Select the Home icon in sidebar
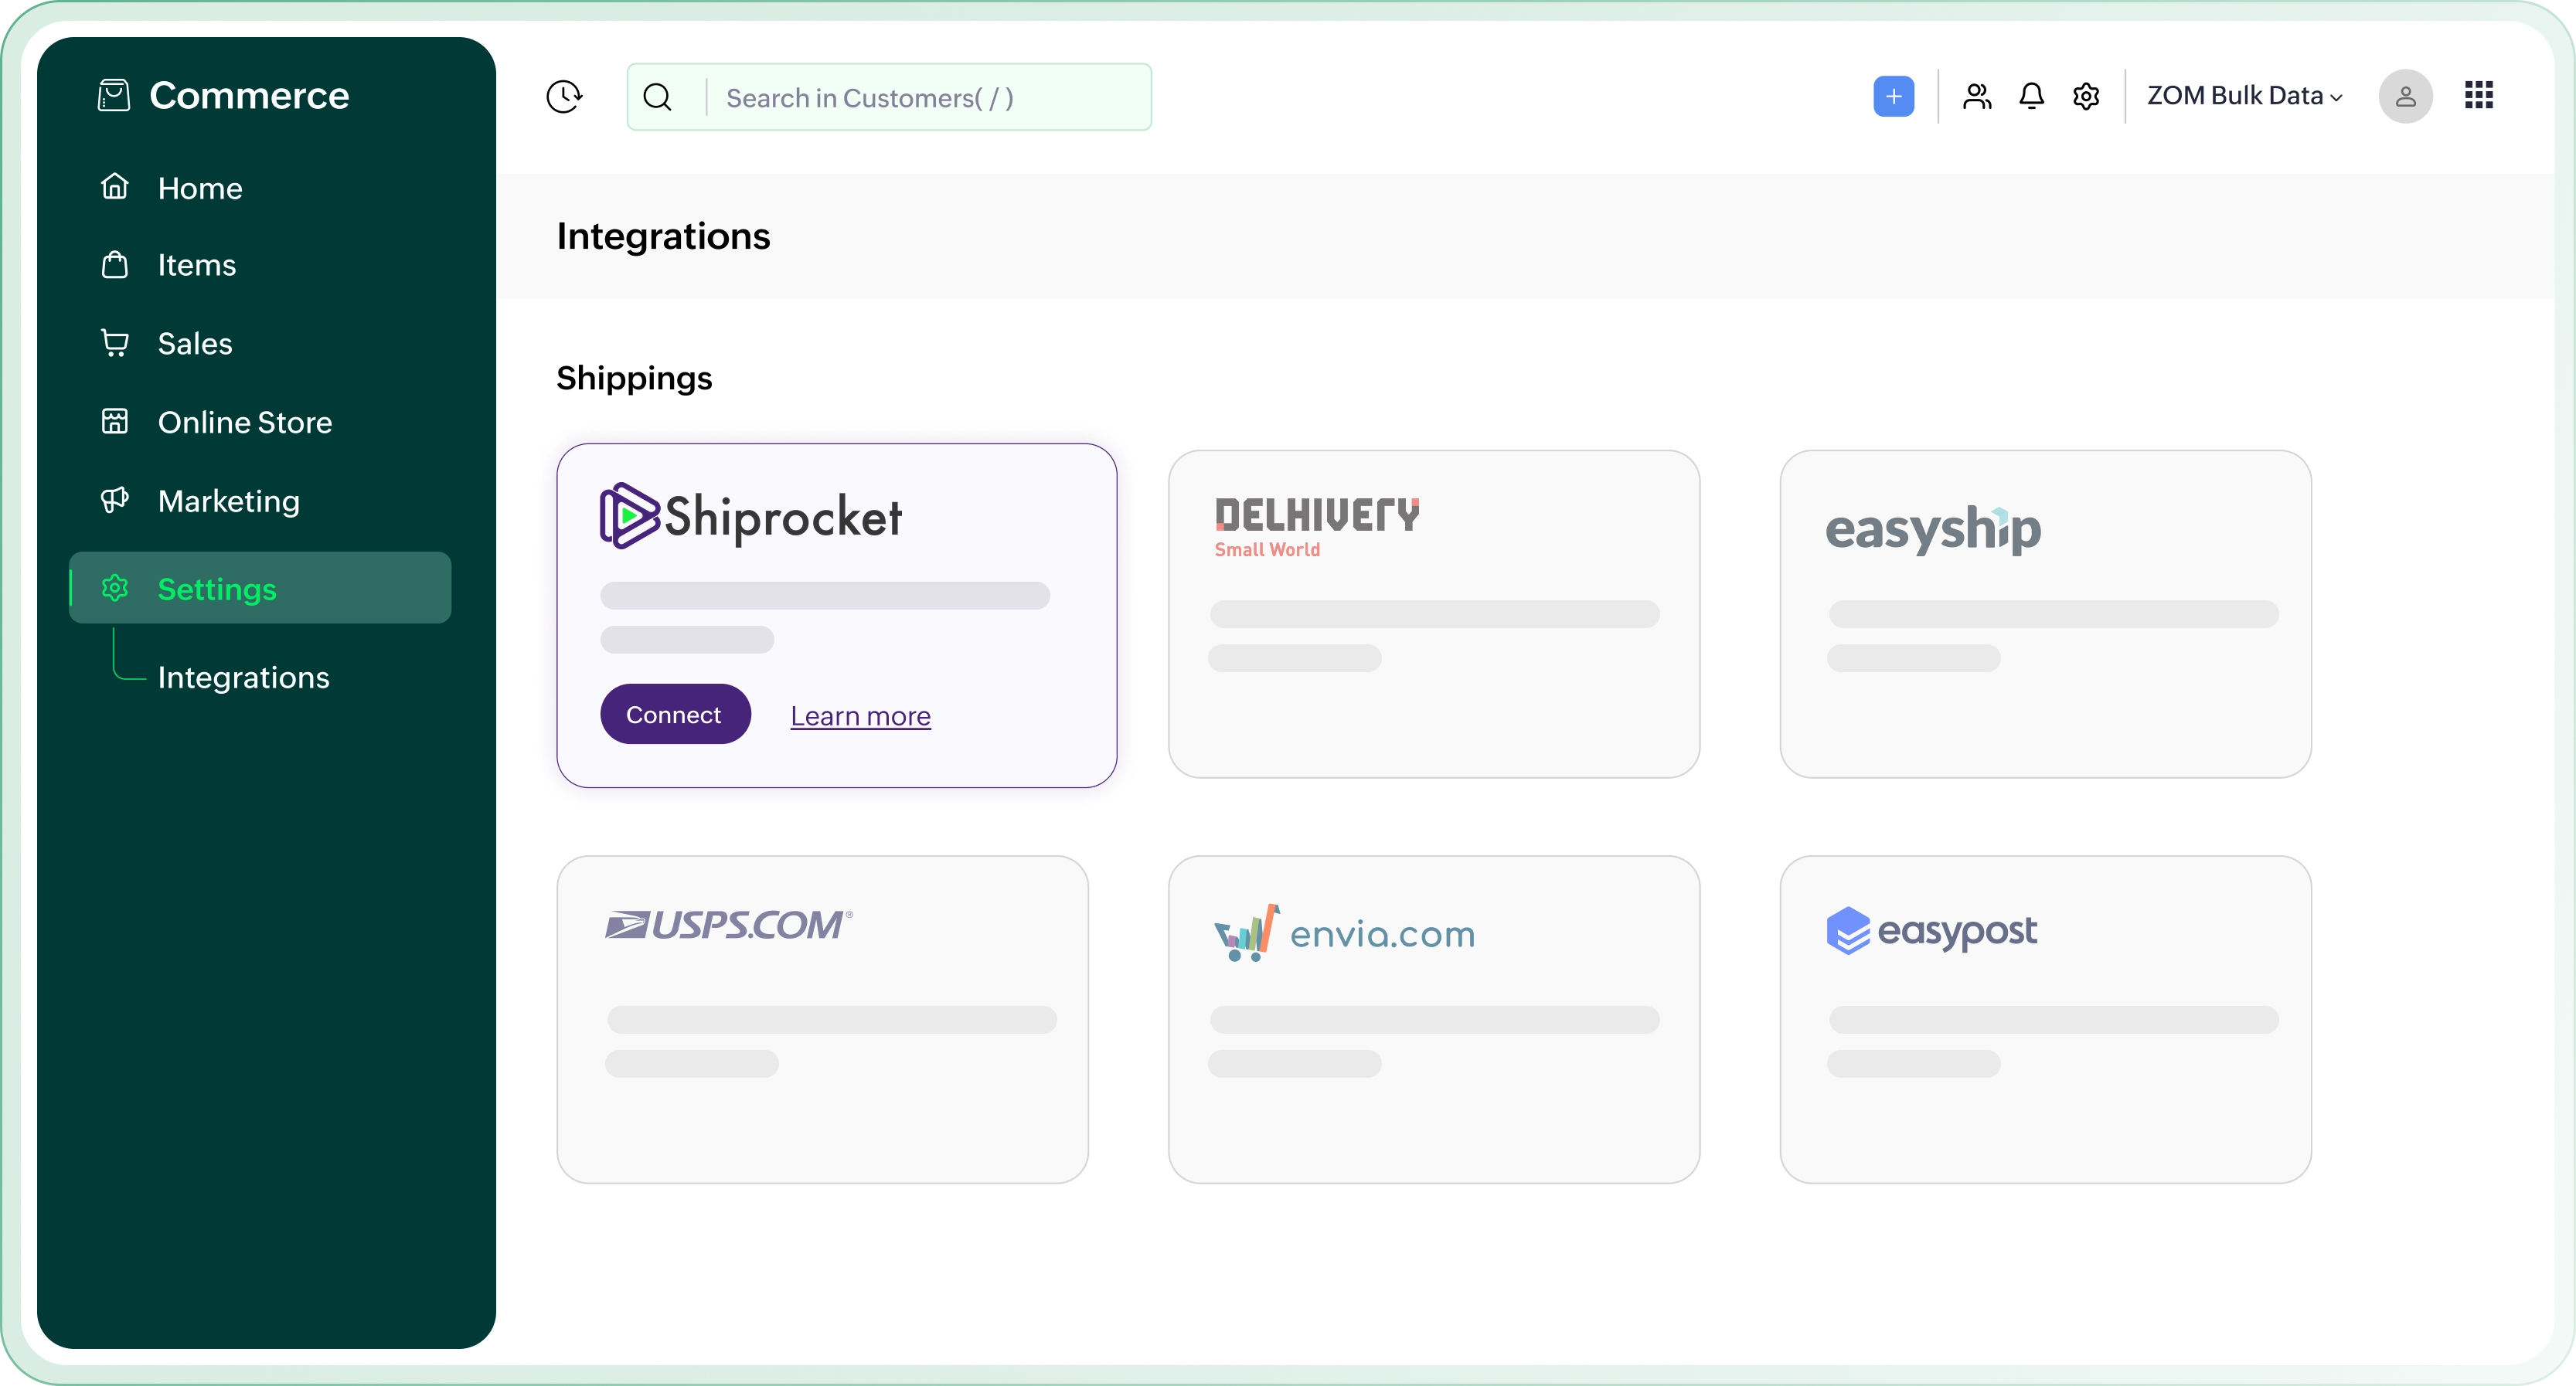Viewport: 2576px width, 1386px height. 115,186
